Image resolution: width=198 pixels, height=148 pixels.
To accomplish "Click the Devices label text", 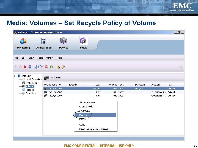I will click(x=64, y=48).
